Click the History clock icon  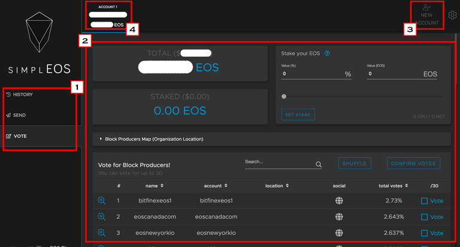8,94
